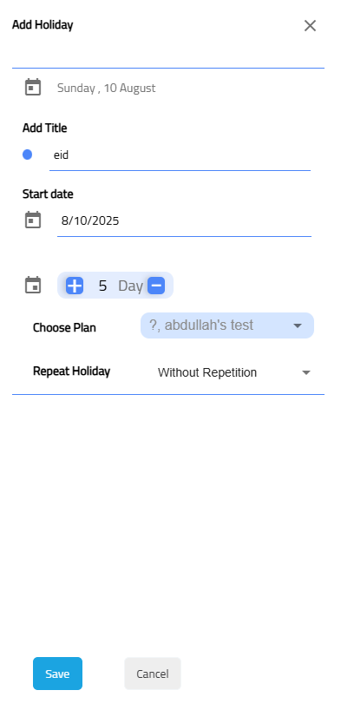Viewport: 341px width, 710px height.
Task: Decrease holiday duration with minus button
Action: pos(156,286)
